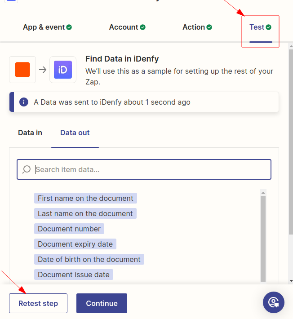Click the outer panel scrollbar thumb

[291, 142]
